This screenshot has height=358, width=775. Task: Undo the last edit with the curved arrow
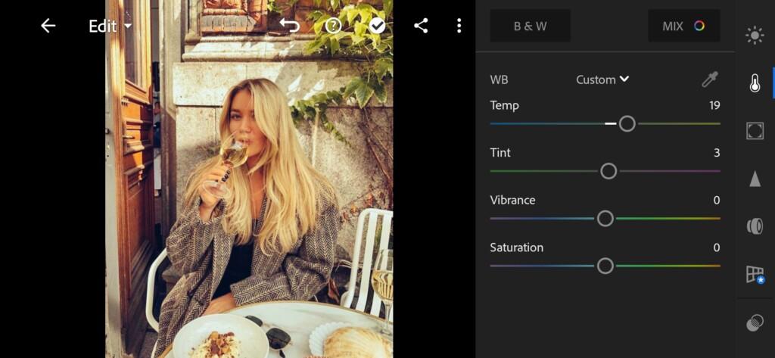pyautogui.click(x=289, y=25)
